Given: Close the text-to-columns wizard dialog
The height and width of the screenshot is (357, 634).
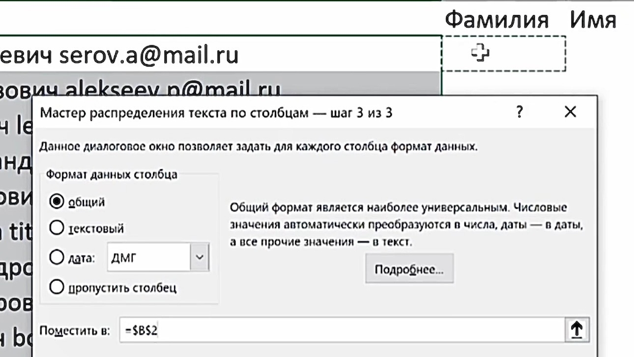Looking at the screenshot, I should (570, 112).
